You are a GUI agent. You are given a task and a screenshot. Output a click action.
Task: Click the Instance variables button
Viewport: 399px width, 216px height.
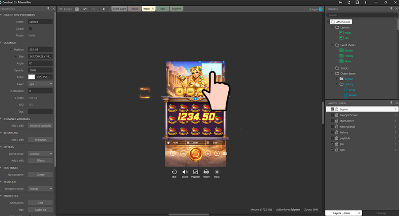40,126
